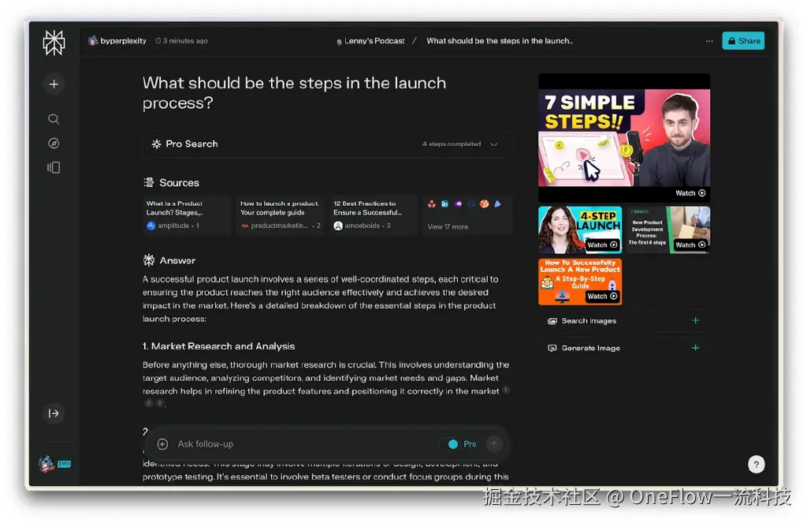The image size is (807, 523).
Task: Expand Search Images with plus
Action: pos(695,320)
